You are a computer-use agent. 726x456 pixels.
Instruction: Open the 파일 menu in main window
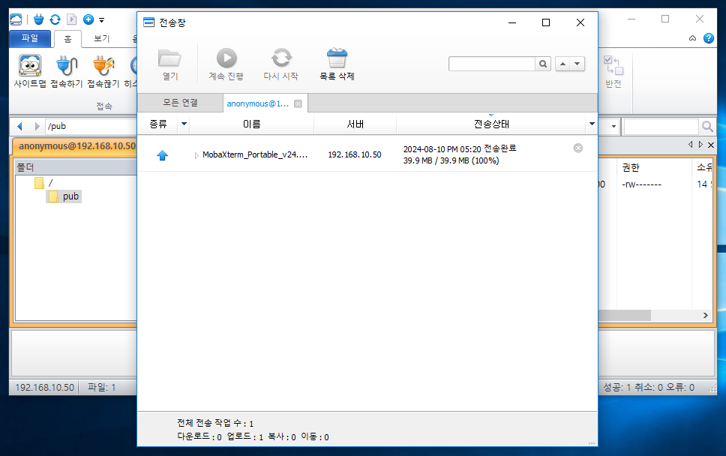tap(30, 38)
